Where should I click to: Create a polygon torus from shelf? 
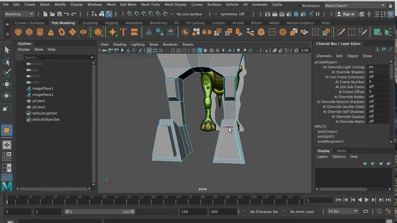click(x=62, y=32)
